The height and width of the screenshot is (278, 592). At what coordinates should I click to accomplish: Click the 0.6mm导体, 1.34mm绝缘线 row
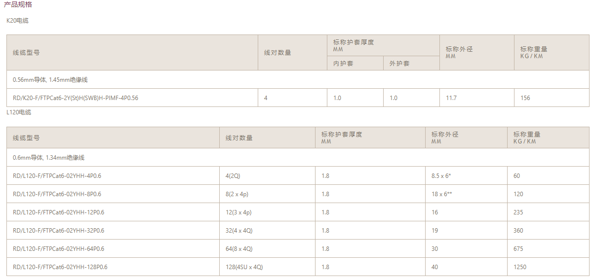tap(48, 158)
